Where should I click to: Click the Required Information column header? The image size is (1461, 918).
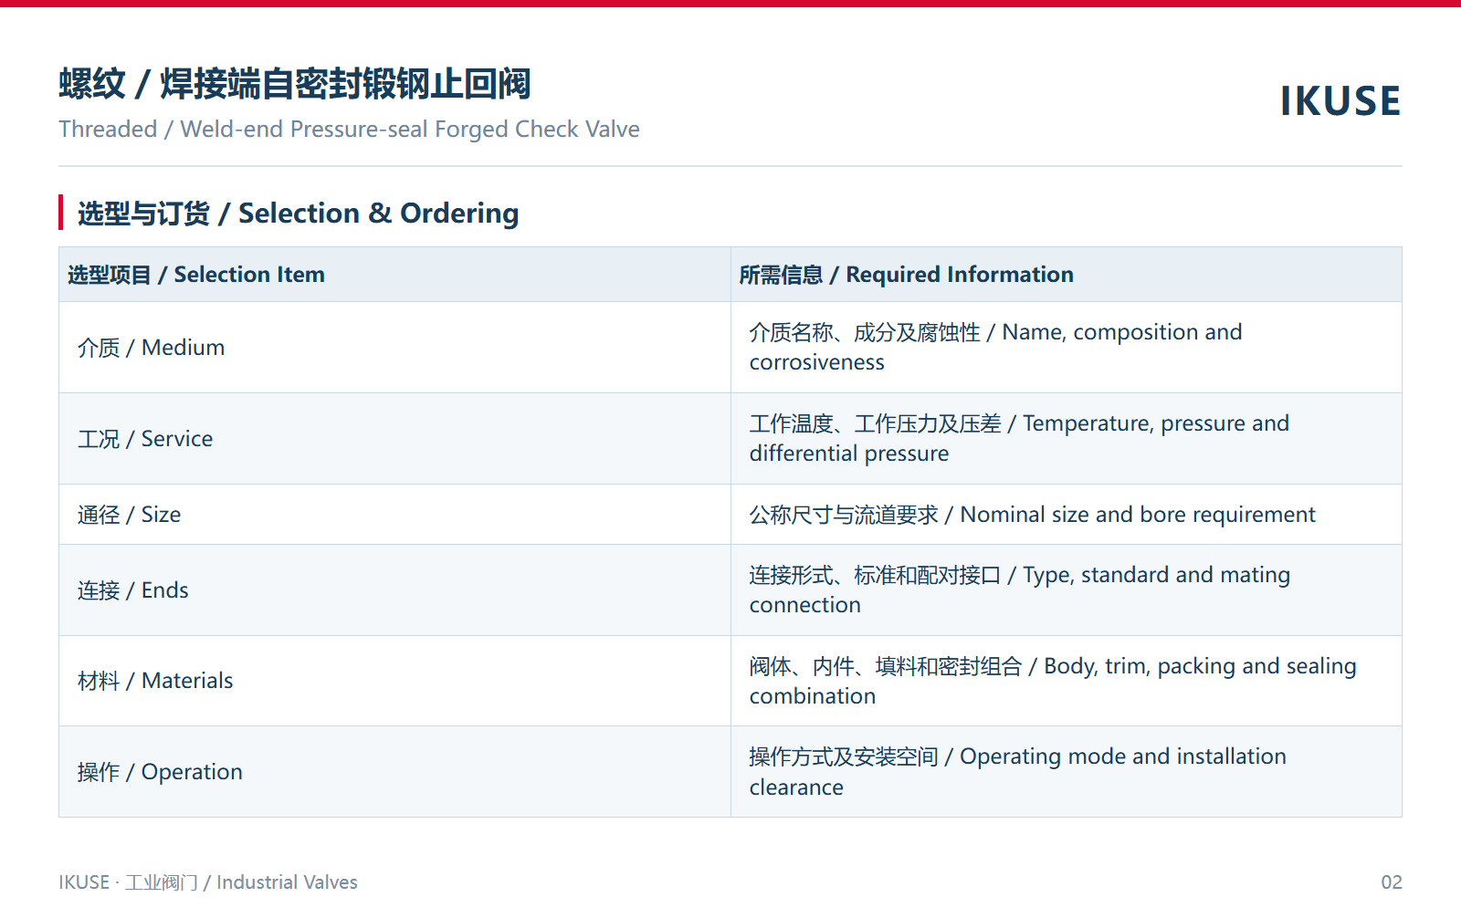click(1067, 275)
